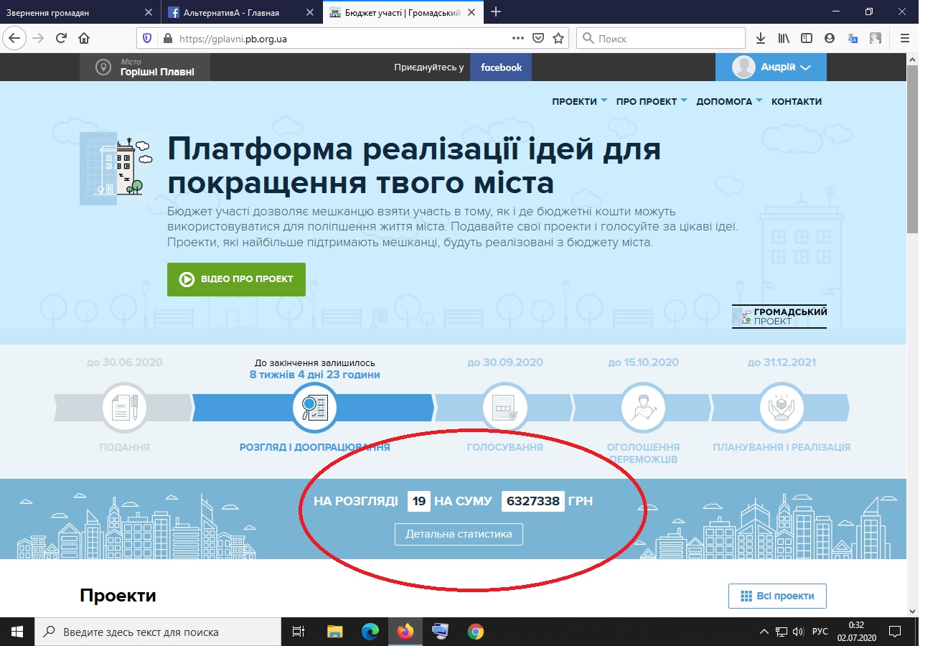Open the Firefox hamburger menu
Screen dimensions: 943x646
[x=905, y=39]
